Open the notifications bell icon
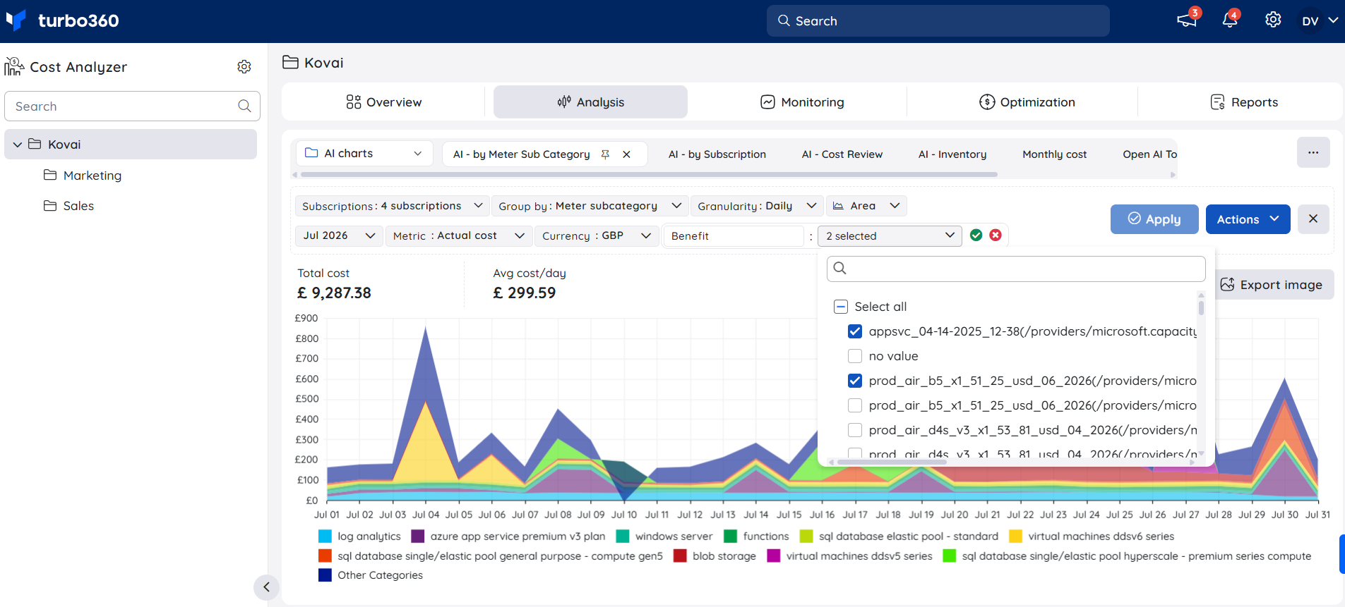 [x=1230, y=20]
